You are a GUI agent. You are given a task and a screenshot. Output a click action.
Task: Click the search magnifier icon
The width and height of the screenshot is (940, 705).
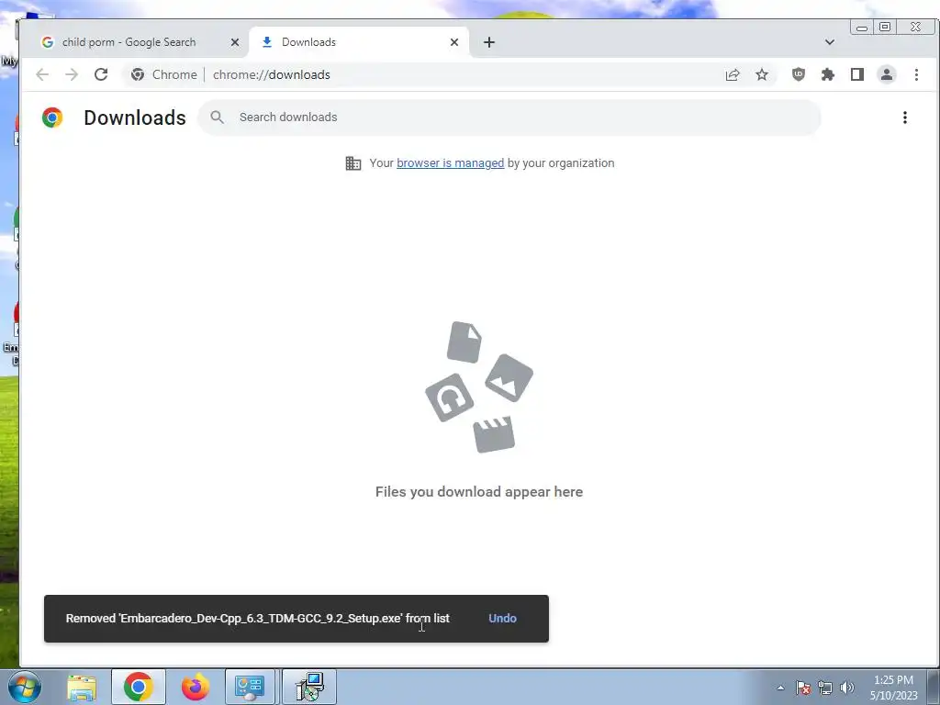click(x=217, y=117)
